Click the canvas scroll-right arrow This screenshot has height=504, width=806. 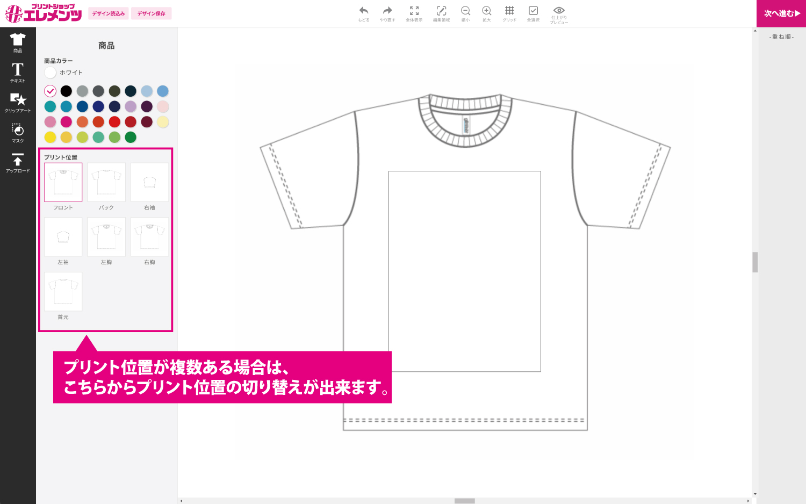point(748,501)
